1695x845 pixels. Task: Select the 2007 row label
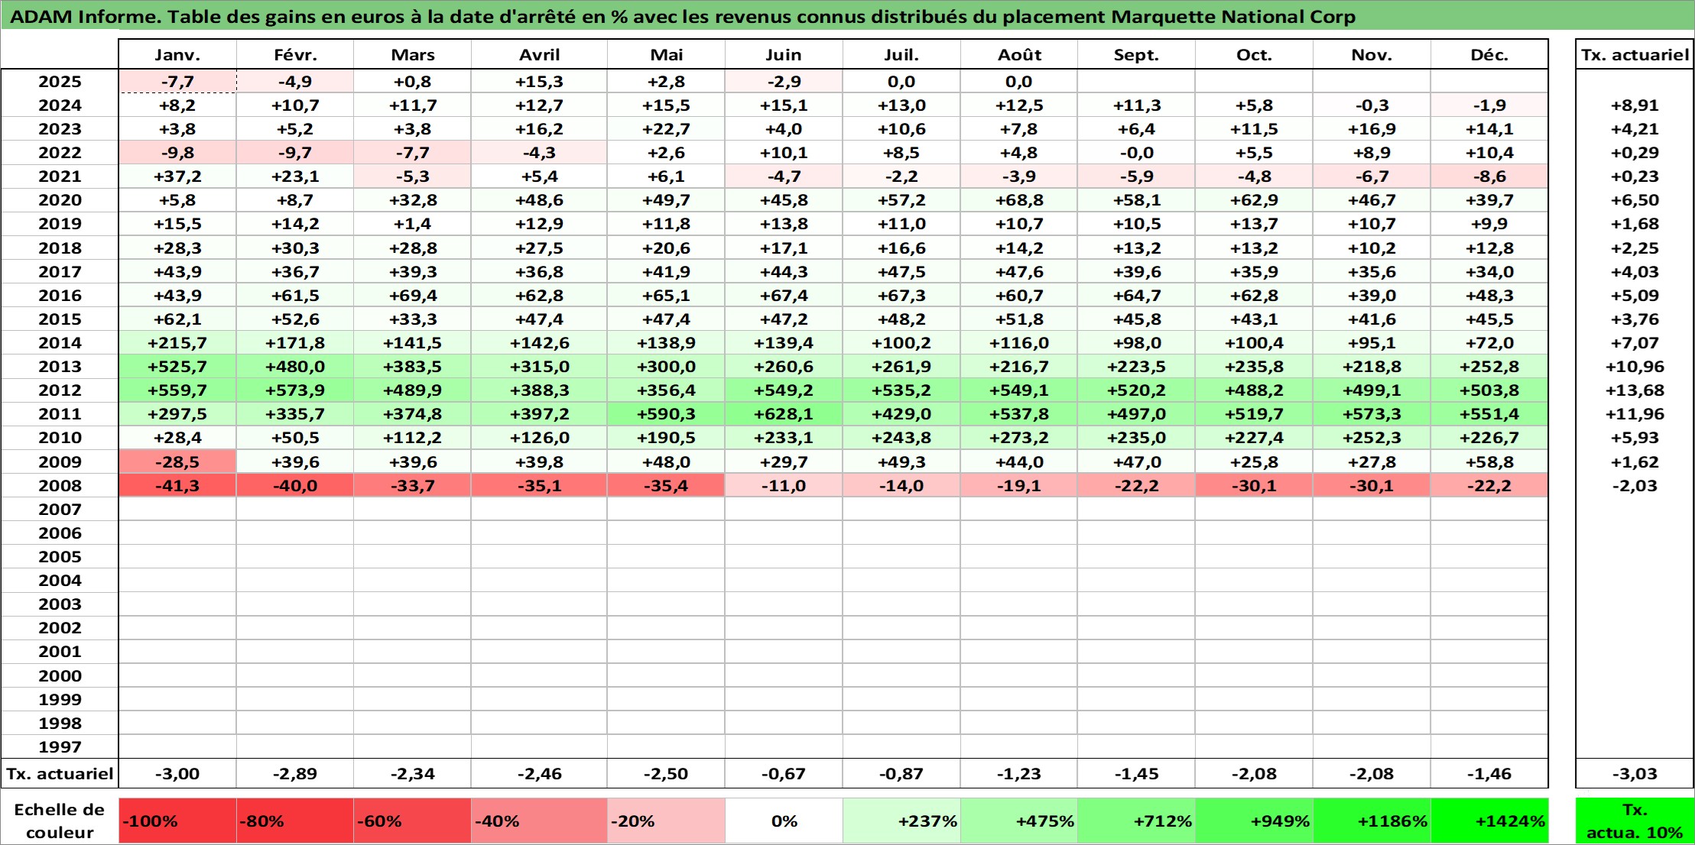(60, 510)
